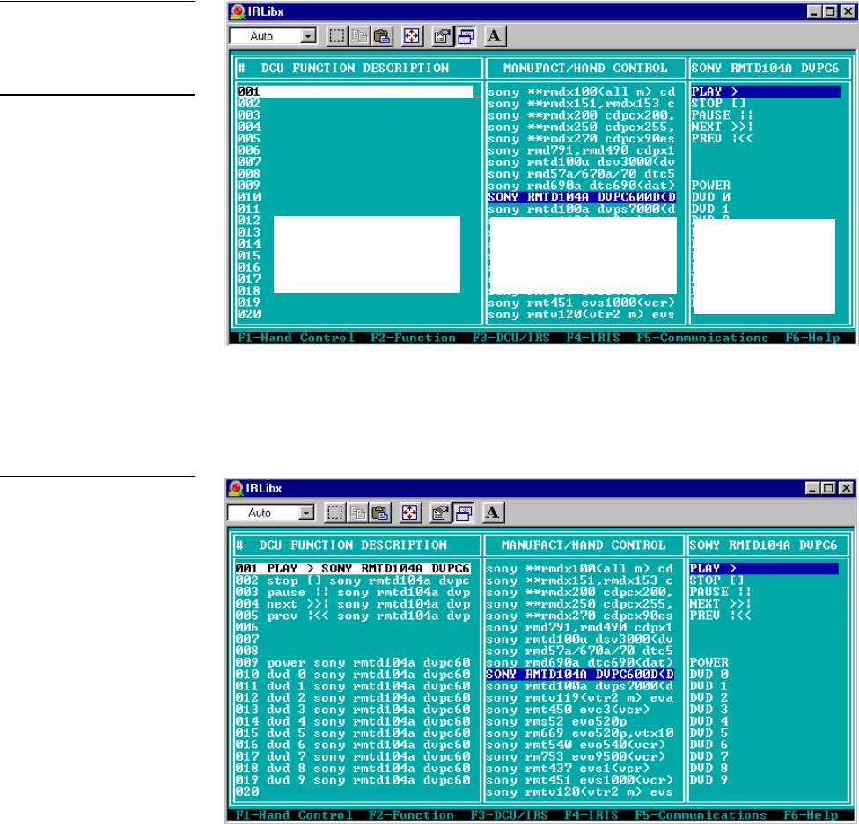Select 'sony rmtv120(vtr2 m) evs' row in lower window
Image resolution: width=859 pixels, height=824 pixels.
point(580,791)
